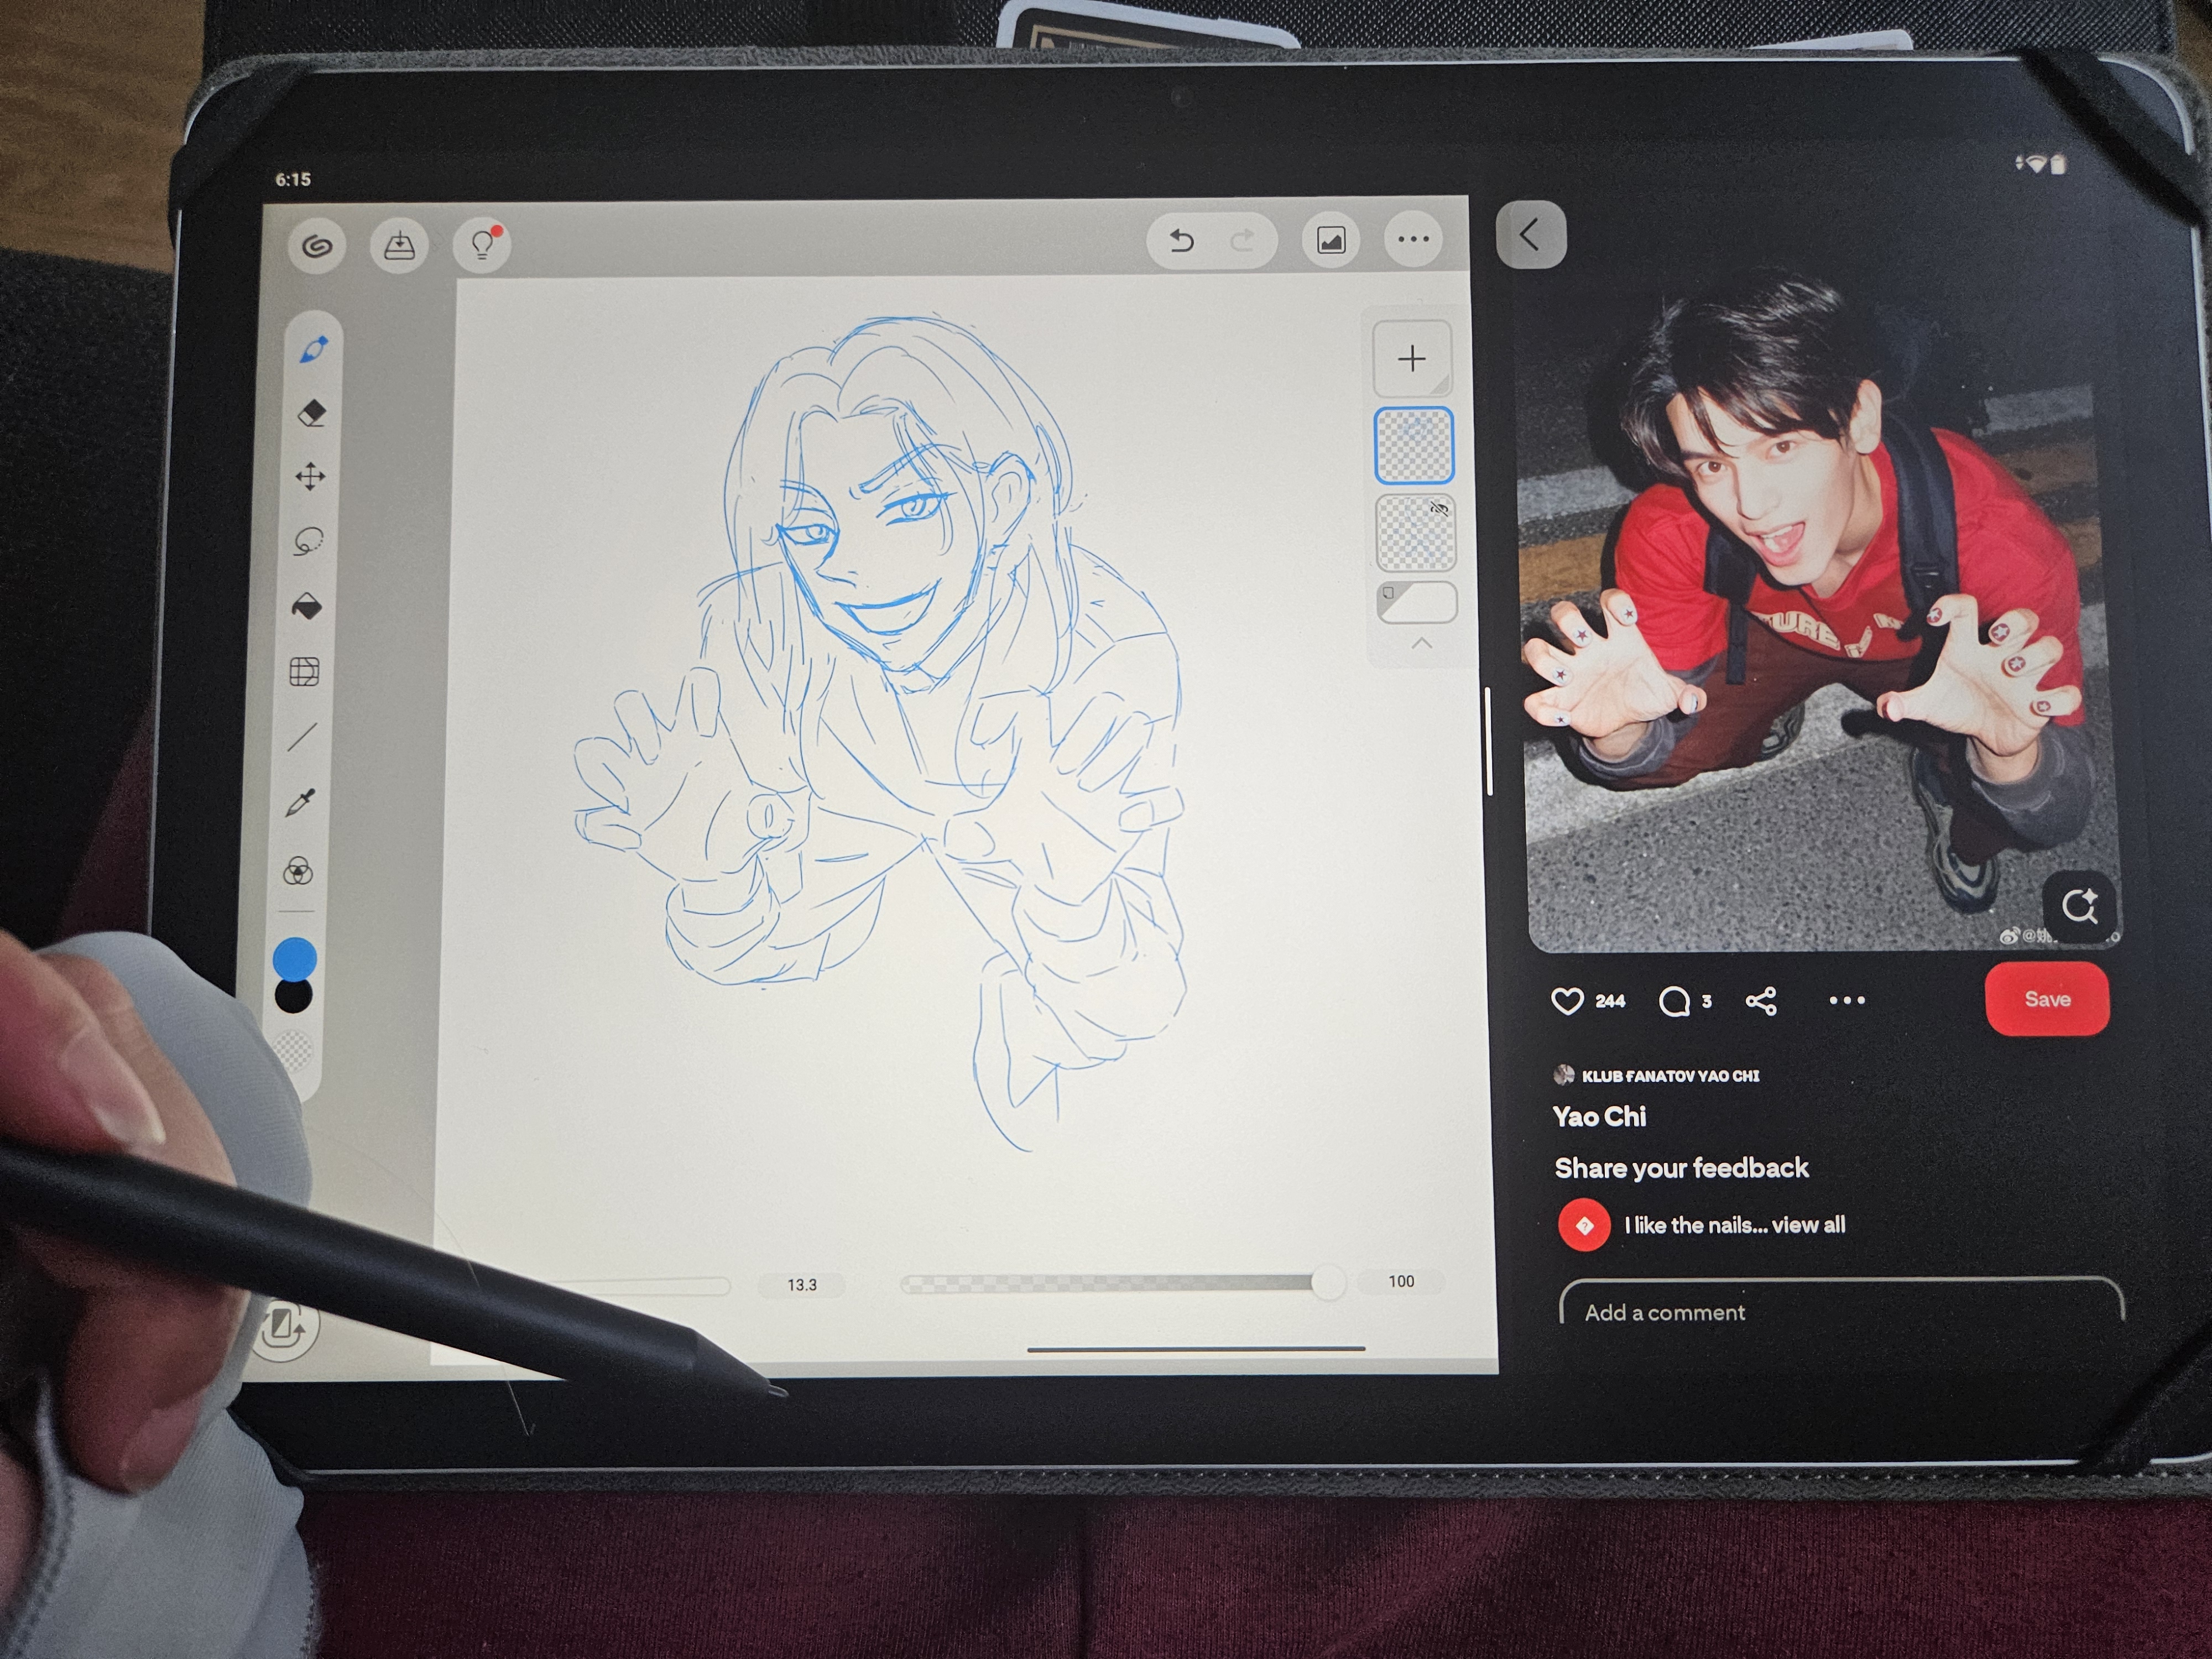Add a new layer with plus button
Viewport: 2212px width, 1659px height.
pyautogui.click(x=1412, y=358)
